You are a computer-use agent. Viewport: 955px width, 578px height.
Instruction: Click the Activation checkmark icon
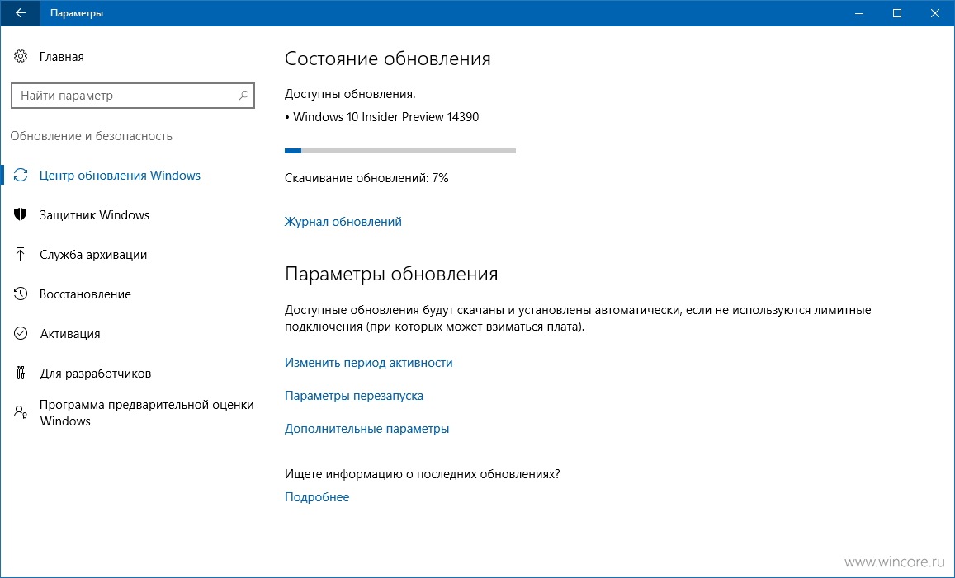click(x=21, y=333)
